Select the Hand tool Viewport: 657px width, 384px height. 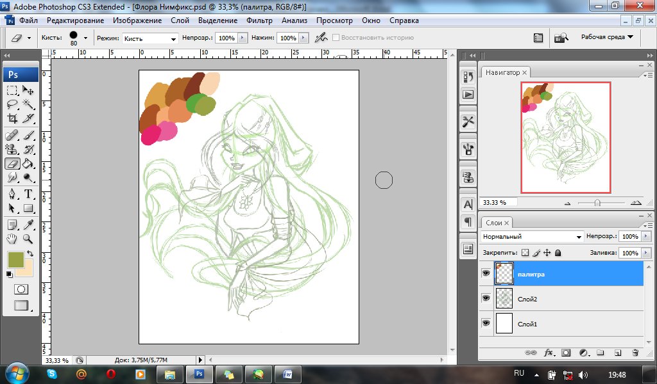12,239
